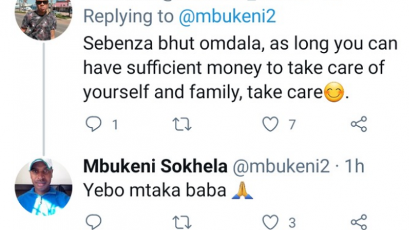Reply to Mbukeni Sokhela's Yebo tweet
Image resolution: width=409 pixels, height=230 pixels.
coord(94,222)
